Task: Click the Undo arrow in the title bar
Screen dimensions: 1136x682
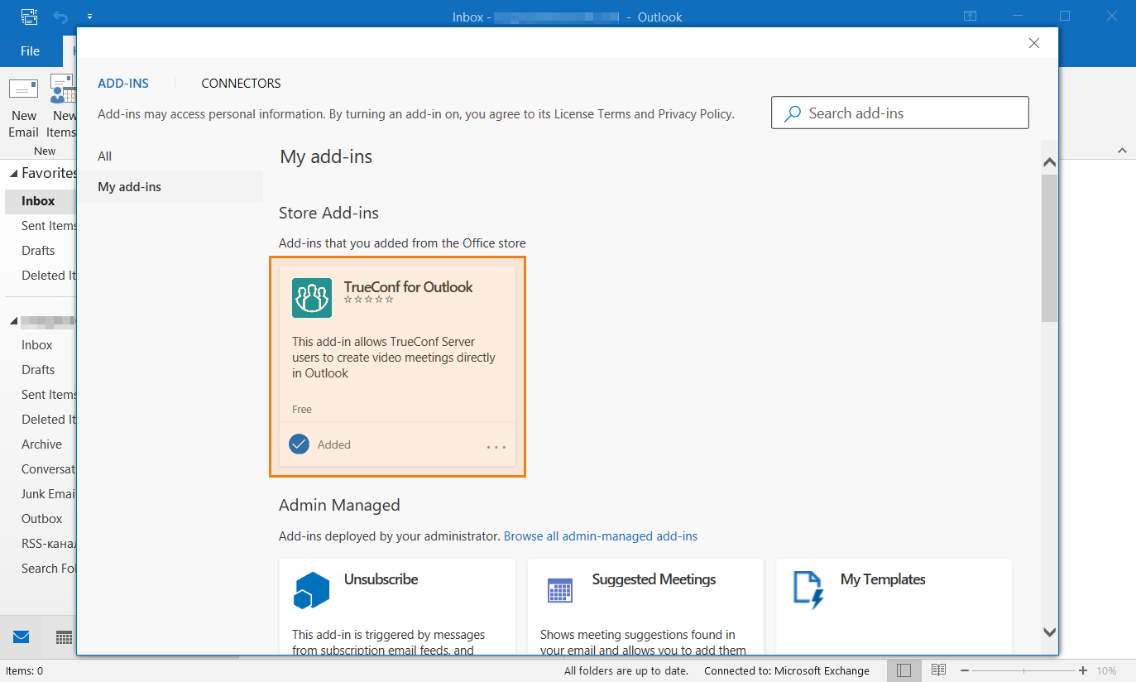Action: pyautogui.click(x=60, y=17)
